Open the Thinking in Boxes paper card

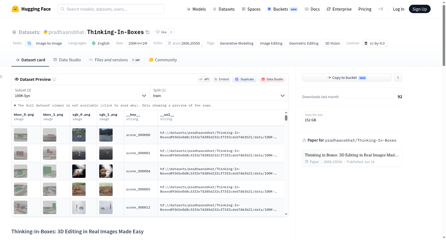pos(352,158)
